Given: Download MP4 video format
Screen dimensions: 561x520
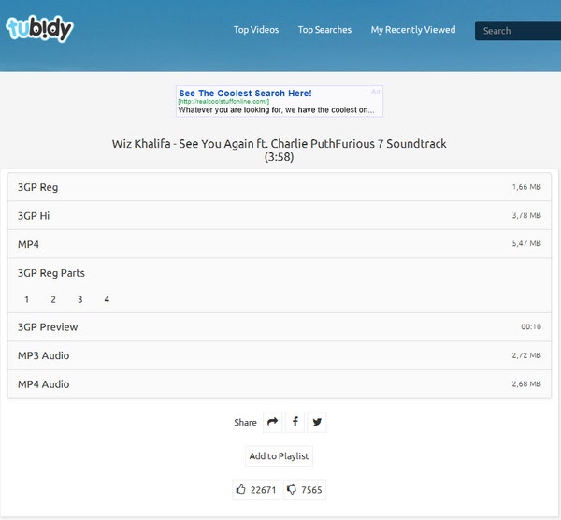Looking at the screenshot, I should 280,244.
